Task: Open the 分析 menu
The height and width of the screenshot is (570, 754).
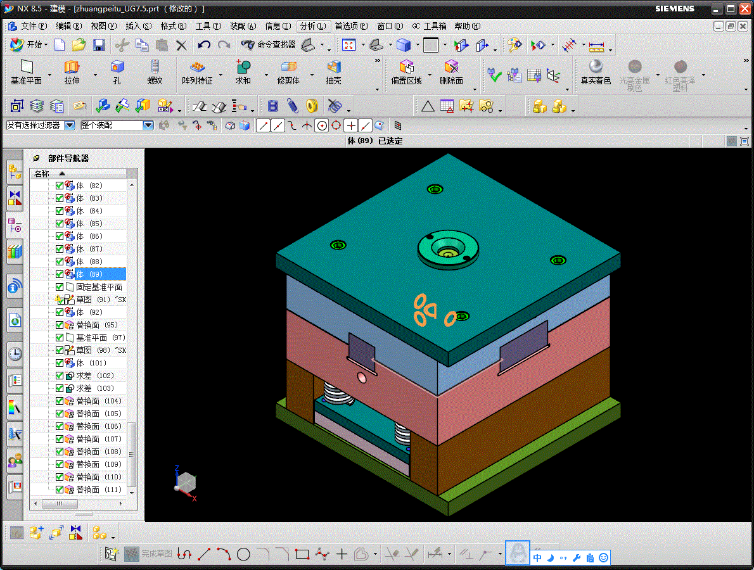Action: (x=313, y=26)
